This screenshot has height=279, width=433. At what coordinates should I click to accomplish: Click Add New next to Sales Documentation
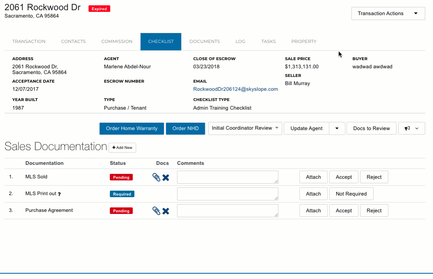coord(122,148)
